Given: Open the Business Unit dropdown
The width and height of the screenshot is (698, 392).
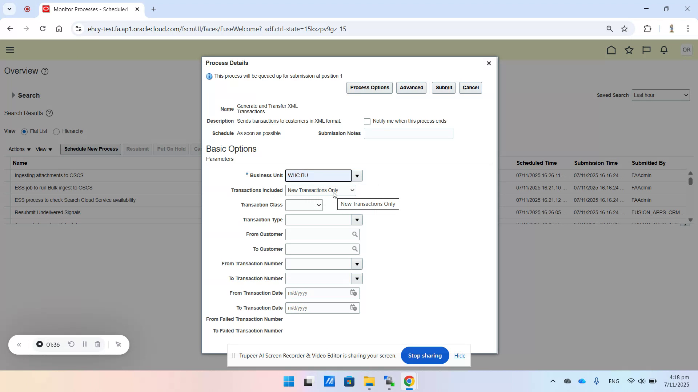Looking at the screenshot, I should 357,176.
